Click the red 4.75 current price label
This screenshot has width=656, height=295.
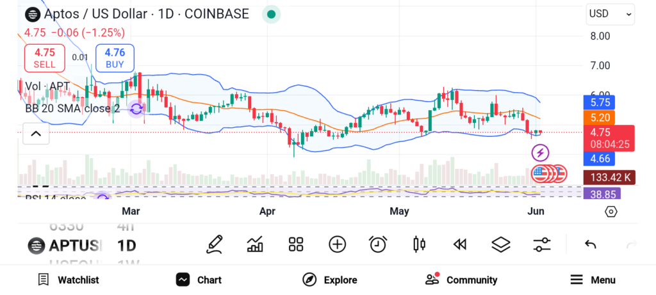click(x=609, y=138)
